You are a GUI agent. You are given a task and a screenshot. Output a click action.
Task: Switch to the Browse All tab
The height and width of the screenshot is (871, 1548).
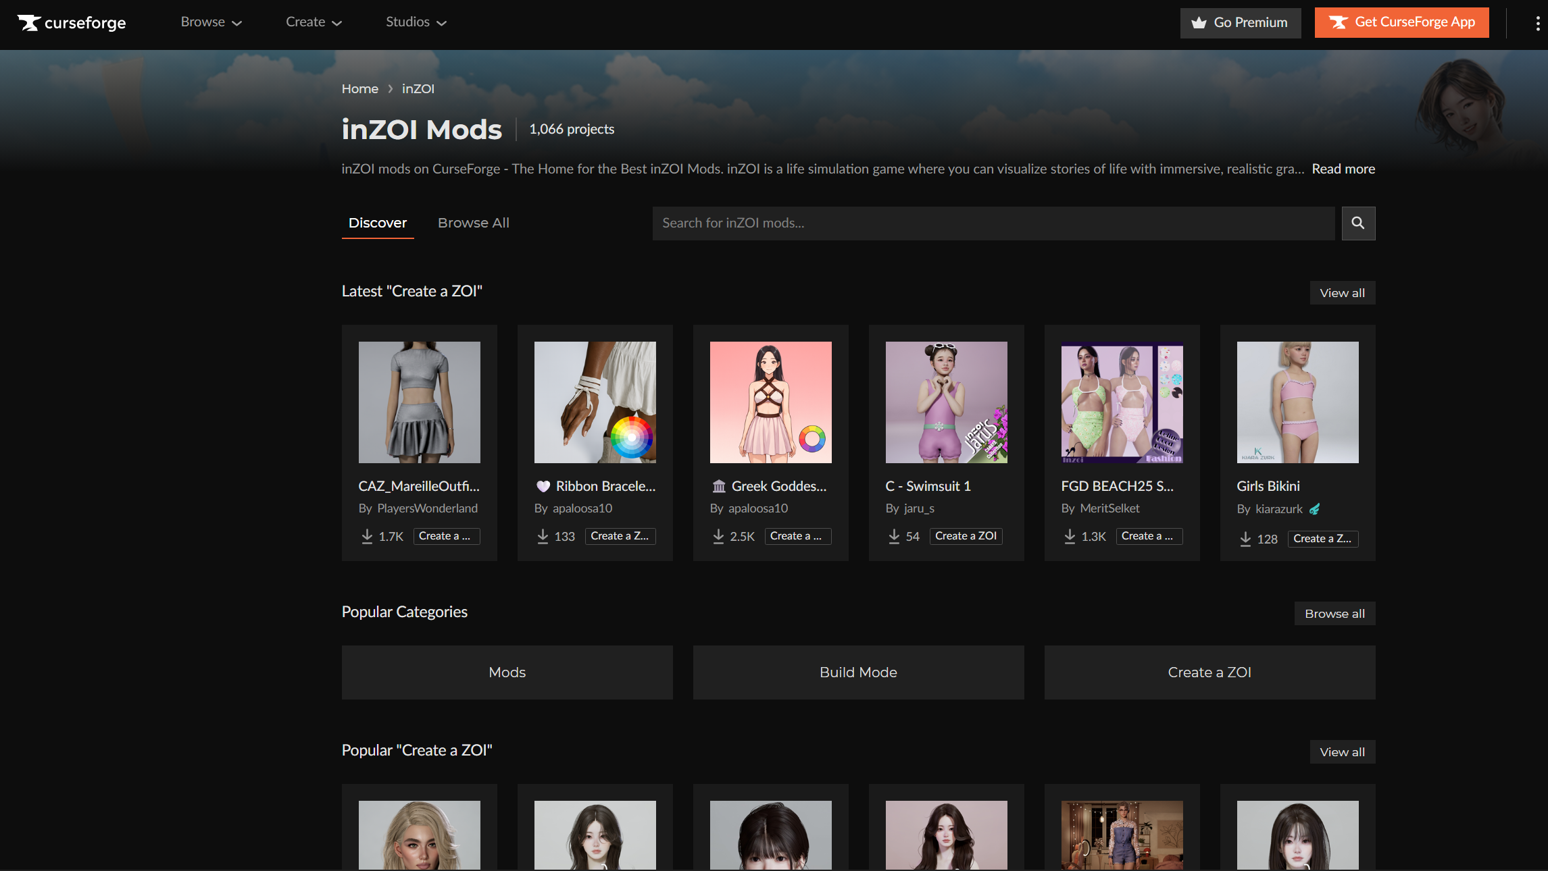pyautogui.click(x=473, y=223)
